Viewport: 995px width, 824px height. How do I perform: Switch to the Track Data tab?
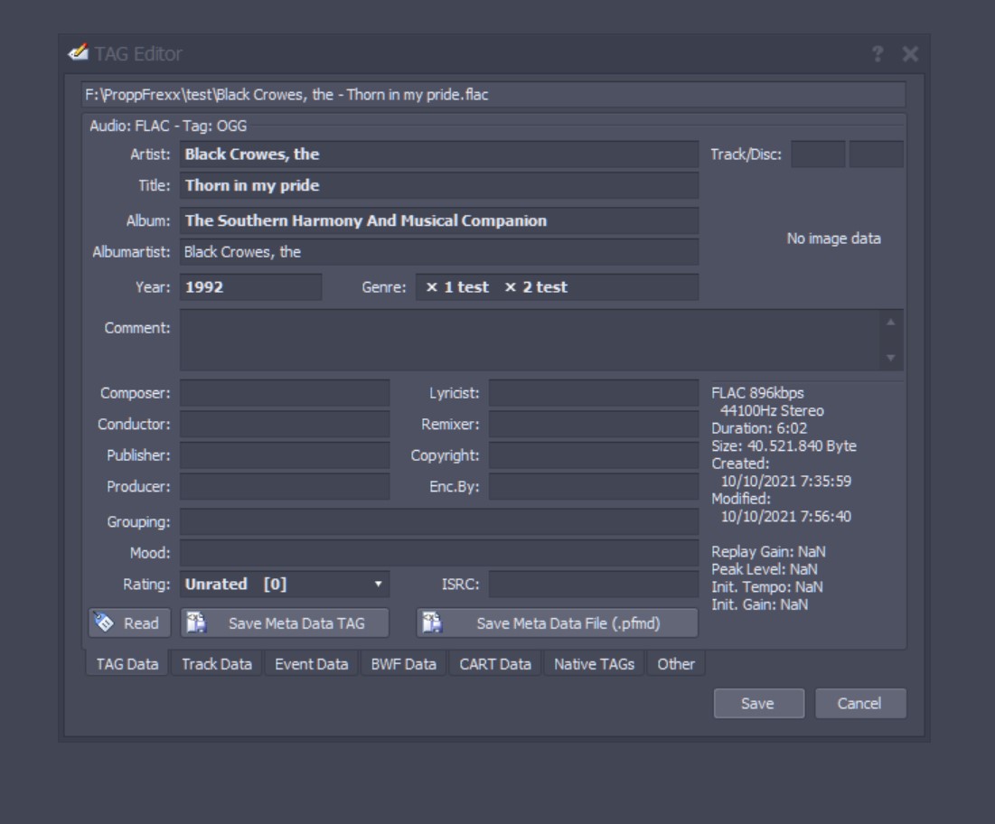216,663
